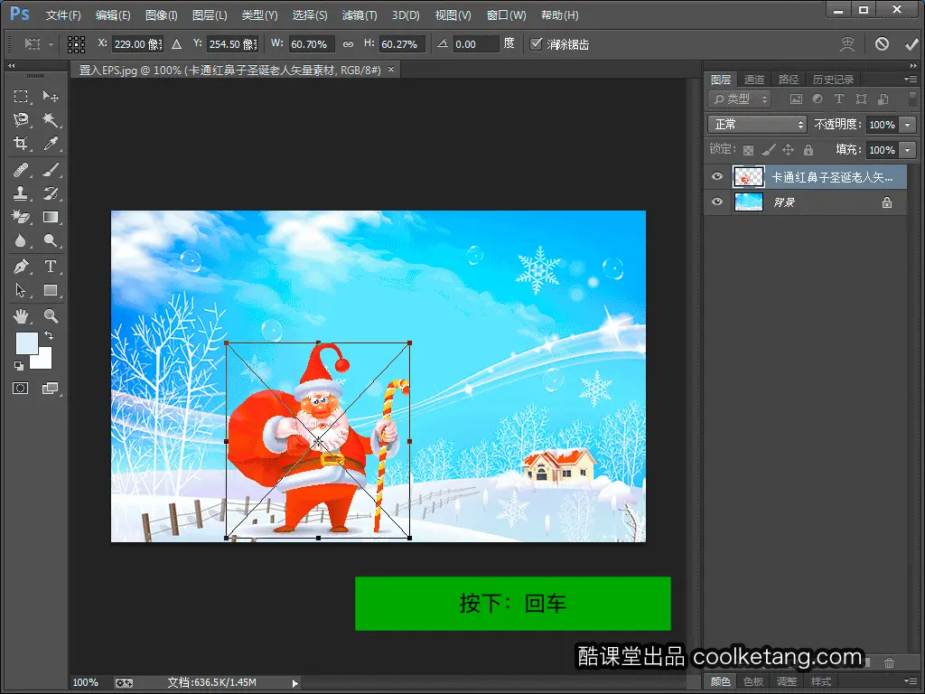925x694 pixels.
Task: Click the W width percentage field
Action: (312, 44)
